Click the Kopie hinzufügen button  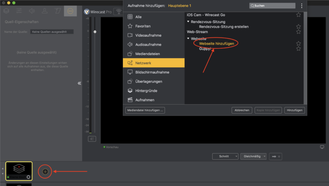(x=268, y=110)
